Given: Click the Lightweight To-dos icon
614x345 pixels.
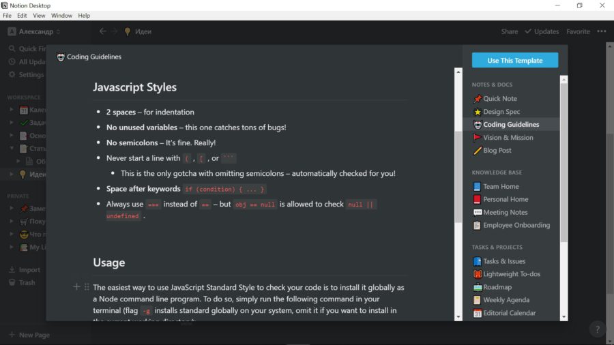Looking at the screenshot, I should coord(478,274).
